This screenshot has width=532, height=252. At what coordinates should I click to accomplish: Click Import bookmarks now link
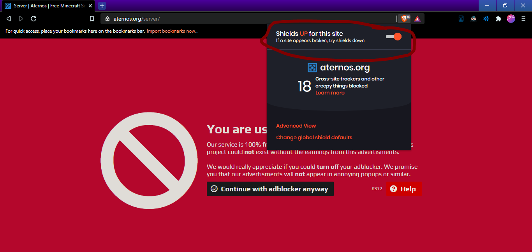(x=173, y=31)
